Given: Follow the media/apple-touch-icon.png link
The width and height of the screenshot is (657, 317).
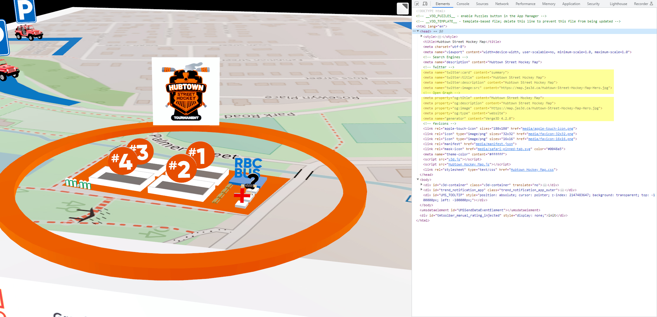Looking at the screenshot, I should tap(548, 129).
